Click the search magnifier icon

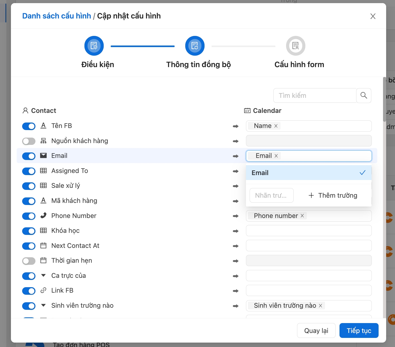point(364,95)
